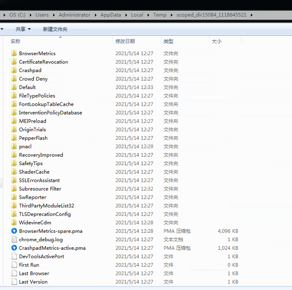Go to the AppData breadcrumb
Viewport: 292px width, 290px height.
click(x=111, y=15)
